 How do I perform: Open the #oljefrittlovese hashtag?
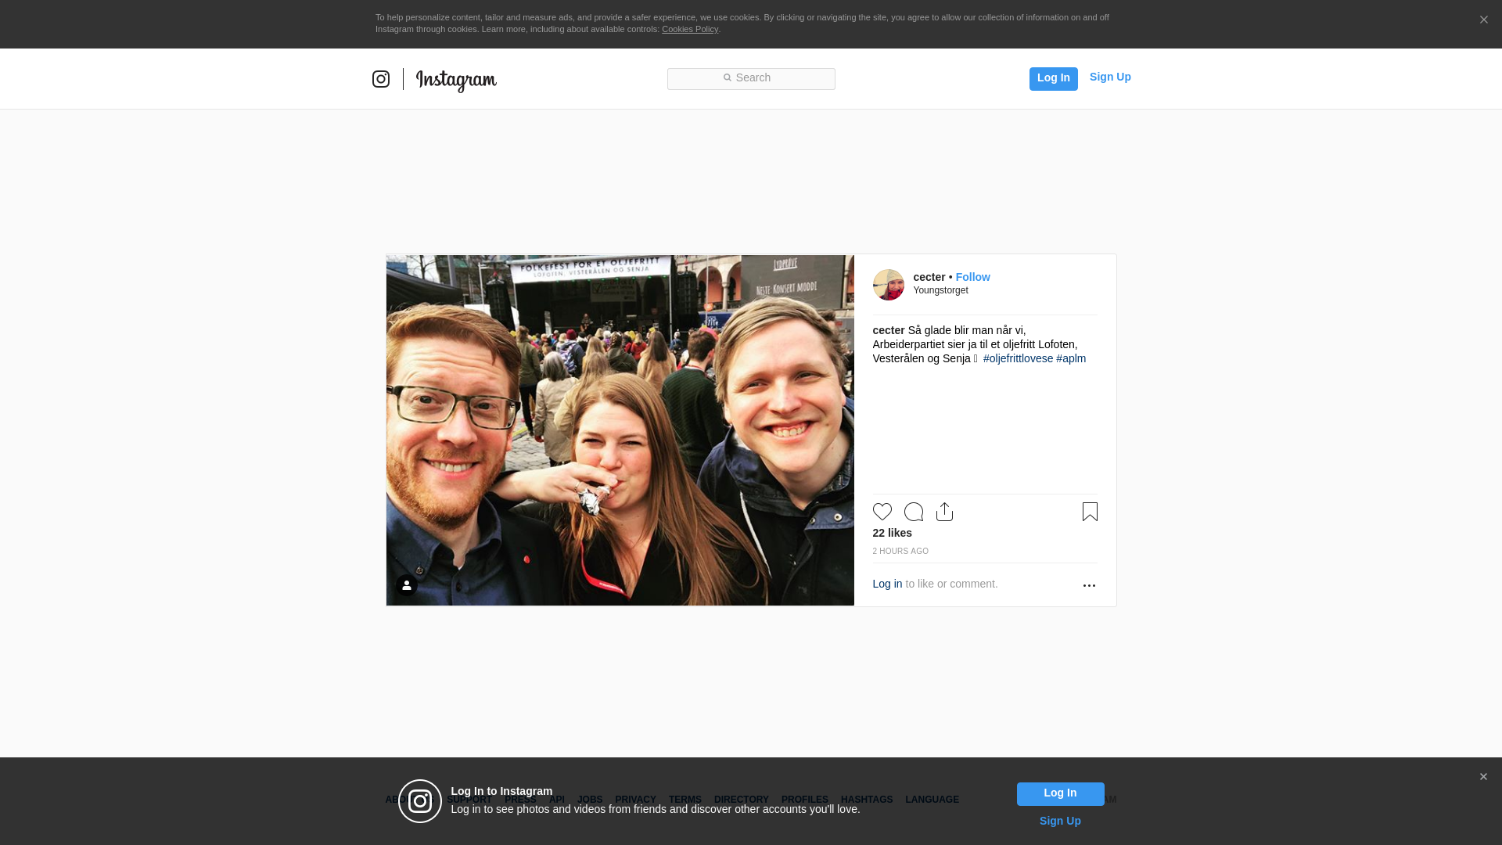click(x=1018, y=358)
